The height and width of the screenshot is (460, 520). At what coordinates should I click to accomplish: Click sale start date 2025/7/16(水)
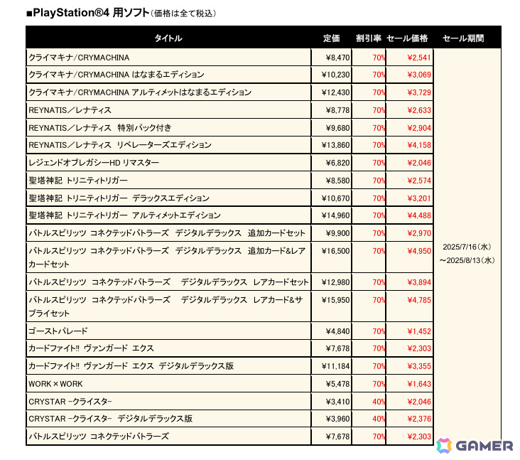tap(467, 247)
